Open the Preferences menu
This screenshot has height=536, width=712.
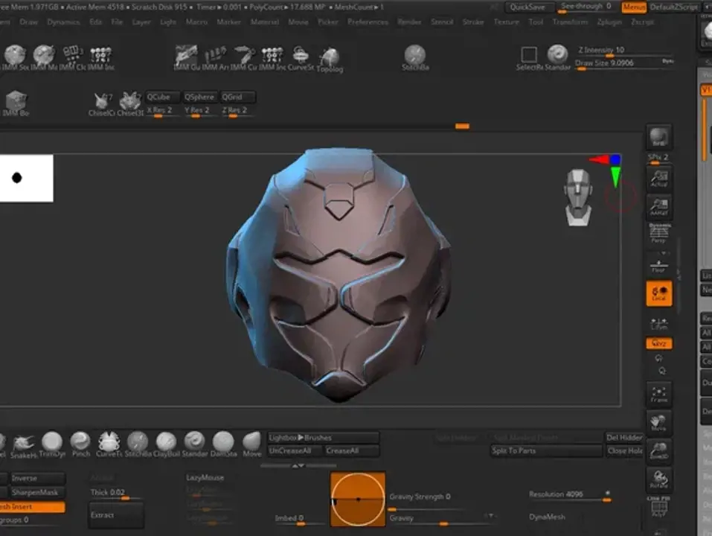[x=368, y=22]
